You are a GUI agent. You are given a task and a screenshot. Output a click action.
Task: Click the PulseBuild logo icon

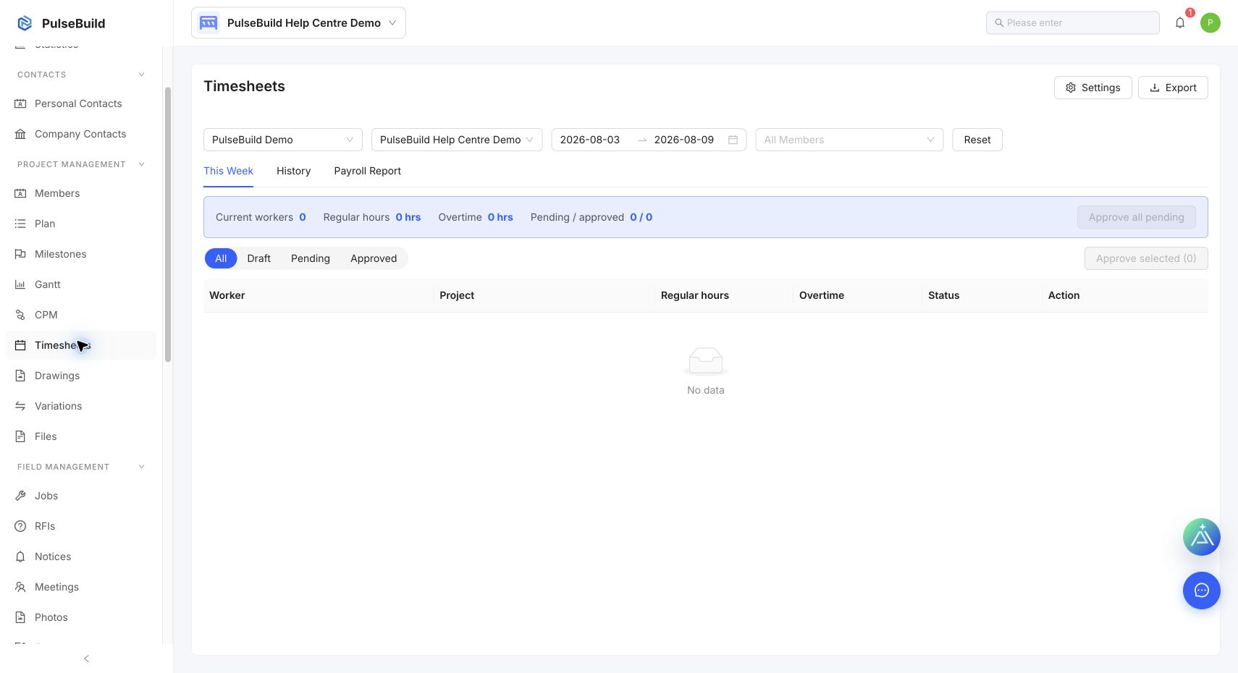(x=25, y=23)
